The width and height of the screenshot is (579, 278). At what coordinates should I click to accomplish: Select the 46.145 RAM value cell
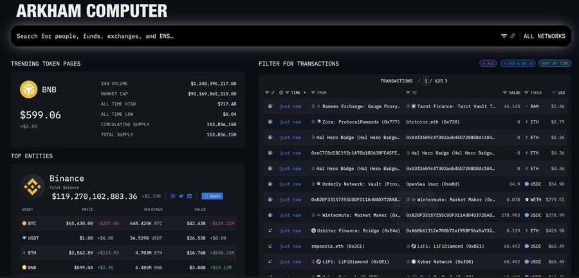click(512, 106)
